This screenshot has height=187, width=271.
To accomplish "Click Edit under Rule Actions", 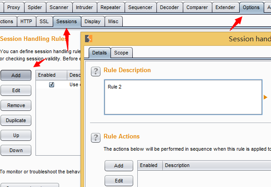I will [119, 181].
